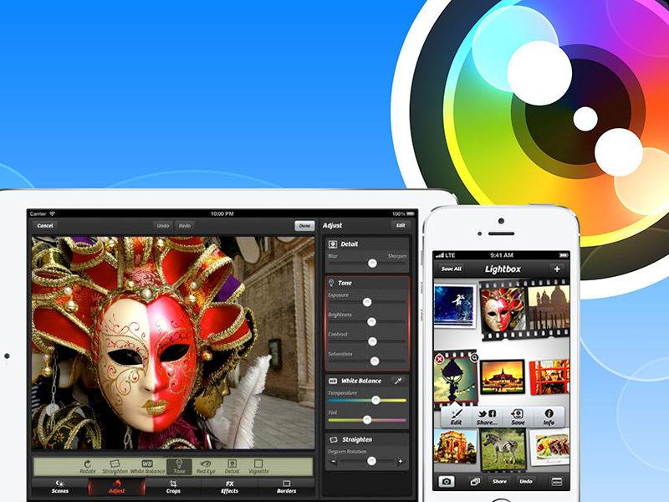Open the Borders tab
The width and height of the screenshot is (669, 502).
click(286, 487)
